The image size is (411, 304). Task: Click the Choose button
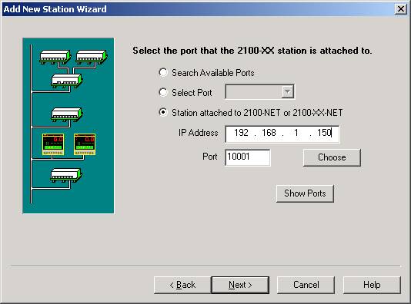(332, 157)
